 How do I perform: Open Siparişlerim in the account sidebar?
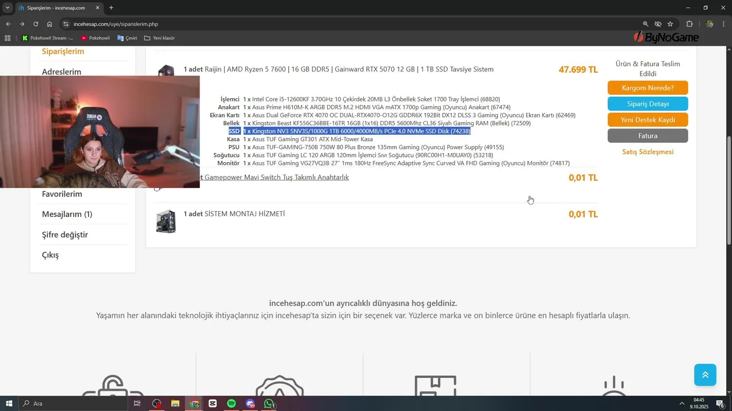63,51
